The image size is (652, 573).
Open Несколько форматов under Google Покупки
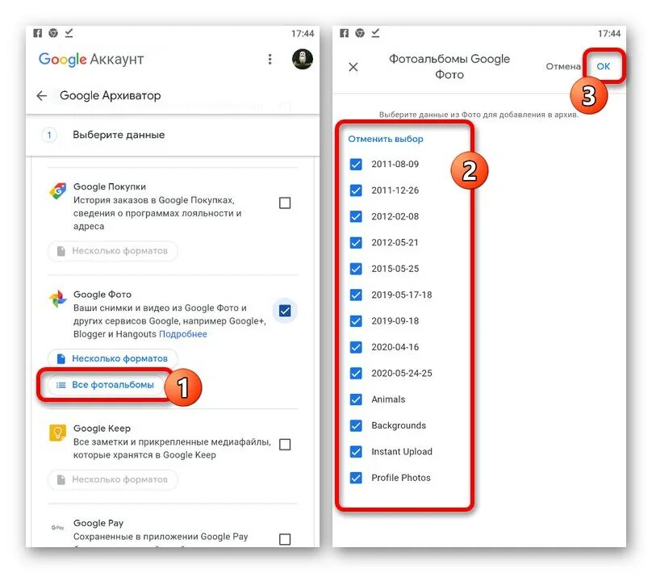pyautogui.click(x=113, y=251)
